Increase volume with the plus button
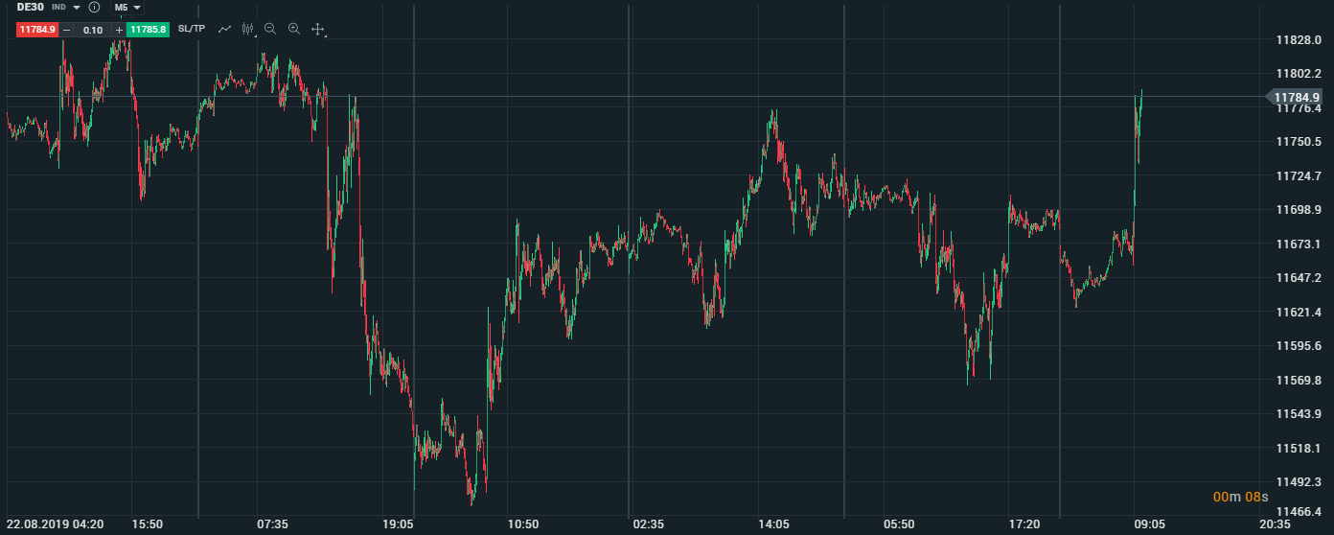 119,30
